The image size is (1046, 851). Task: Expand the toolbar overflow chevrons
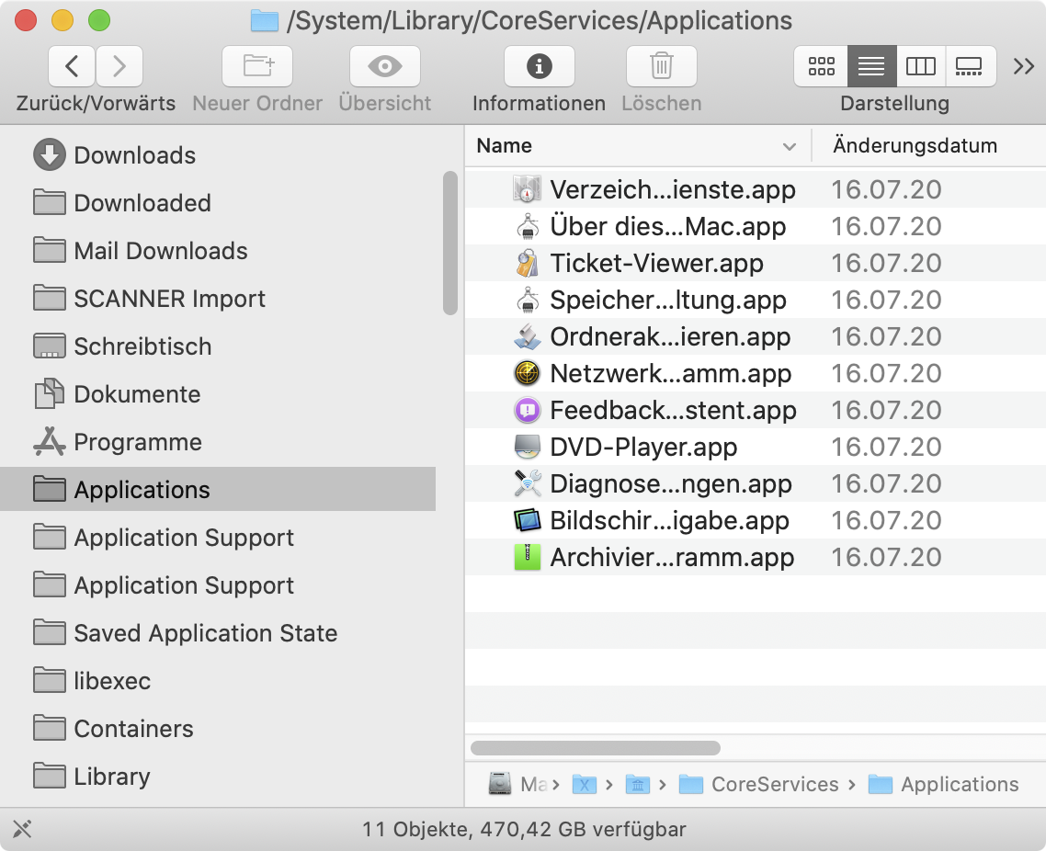click(x=1024, y=66)
